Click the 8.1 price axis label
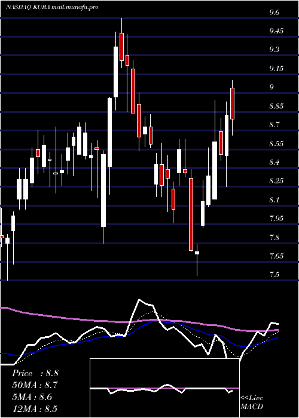Viewport: 299px width, 418px height. pos(274,199)
